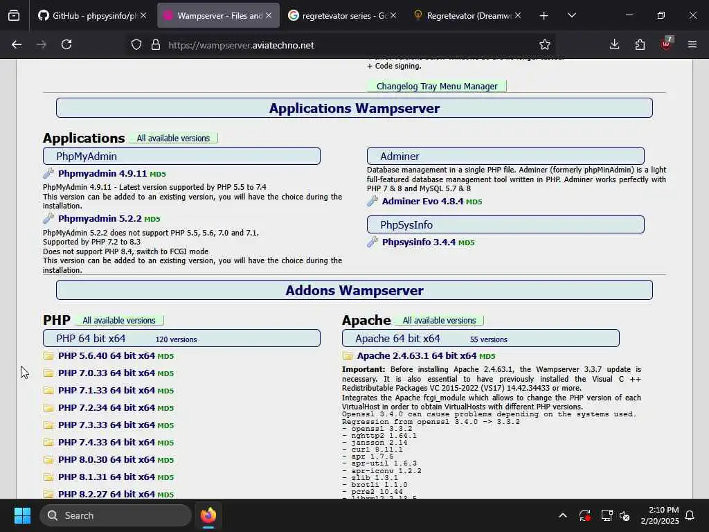The height and width of the screenshot is (532, 709).
Task: Close the regretevator series tab
Action: (393, 16)
